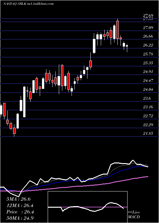Select the 22.29 price label
Image resolution: width=159 pixels, height=223 pixels.
148,125
